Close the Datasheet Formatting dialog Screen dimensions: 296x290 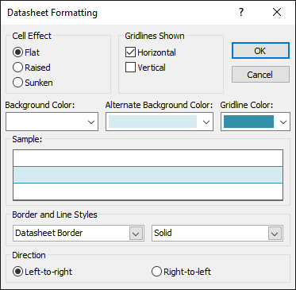pyautogui.click(x=277, y=12)
